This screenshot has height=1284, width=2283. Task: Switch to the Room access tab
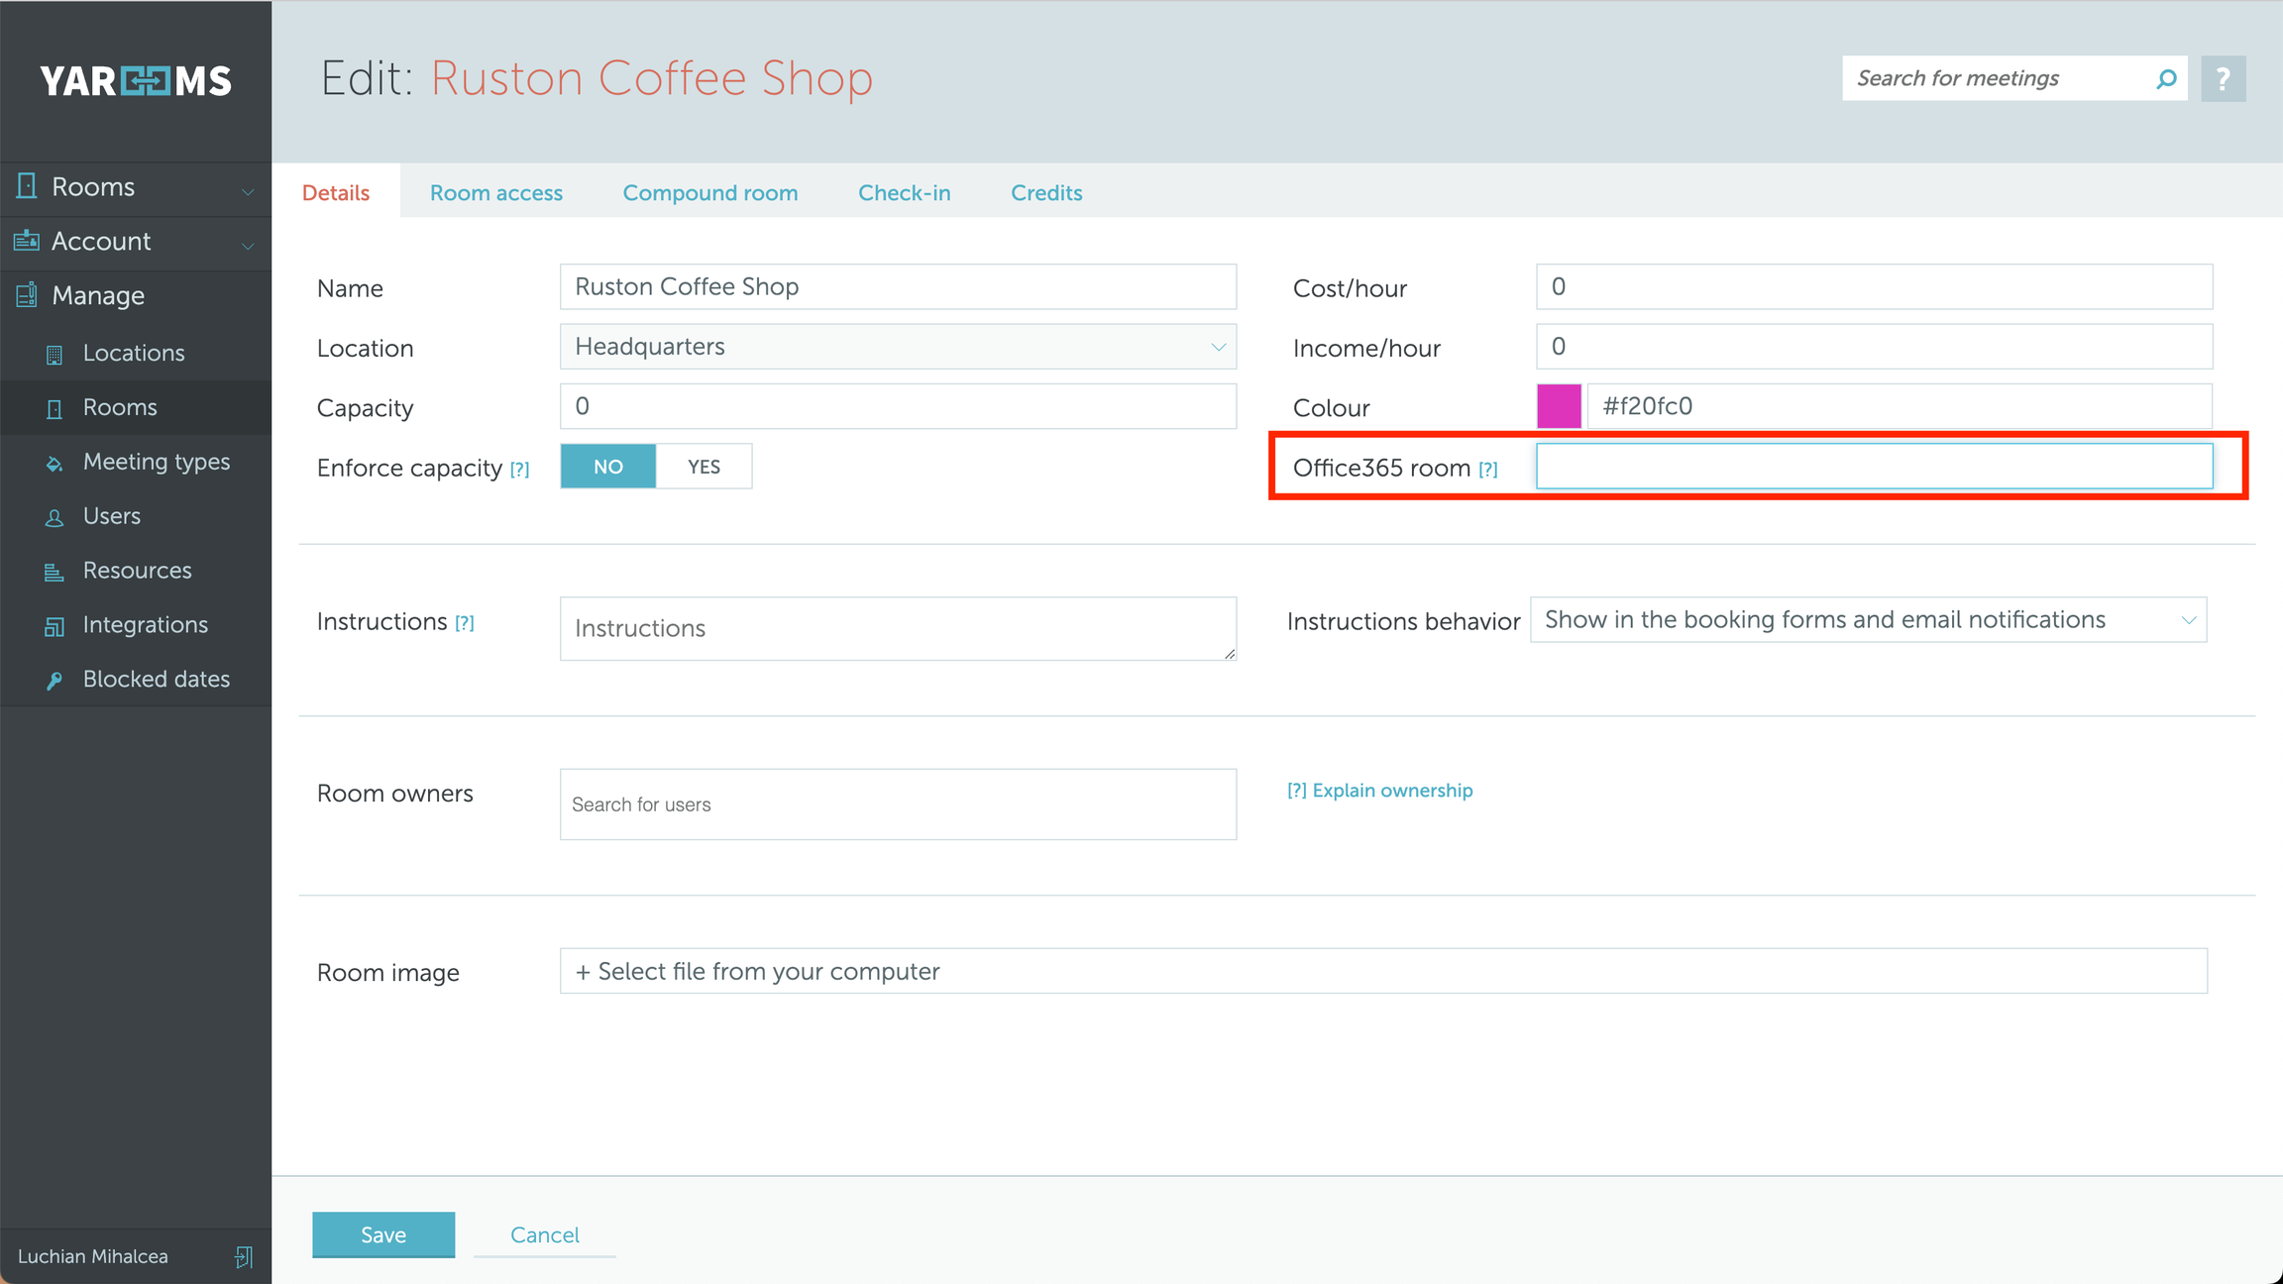[495, 193]
